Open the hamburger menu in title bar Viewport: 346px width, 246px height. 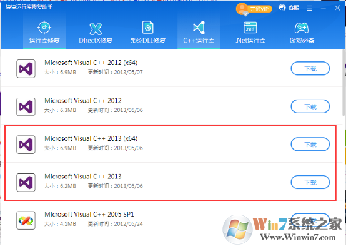click(x=309, y=8)
